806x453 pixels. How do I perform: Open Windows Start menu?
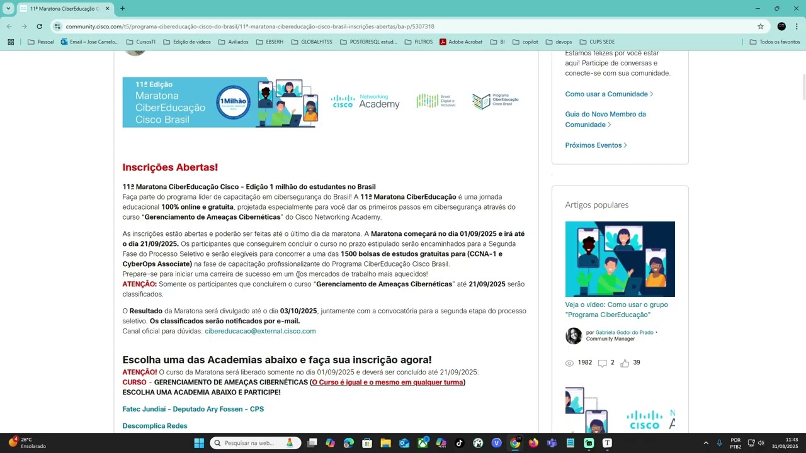point(199,443)
